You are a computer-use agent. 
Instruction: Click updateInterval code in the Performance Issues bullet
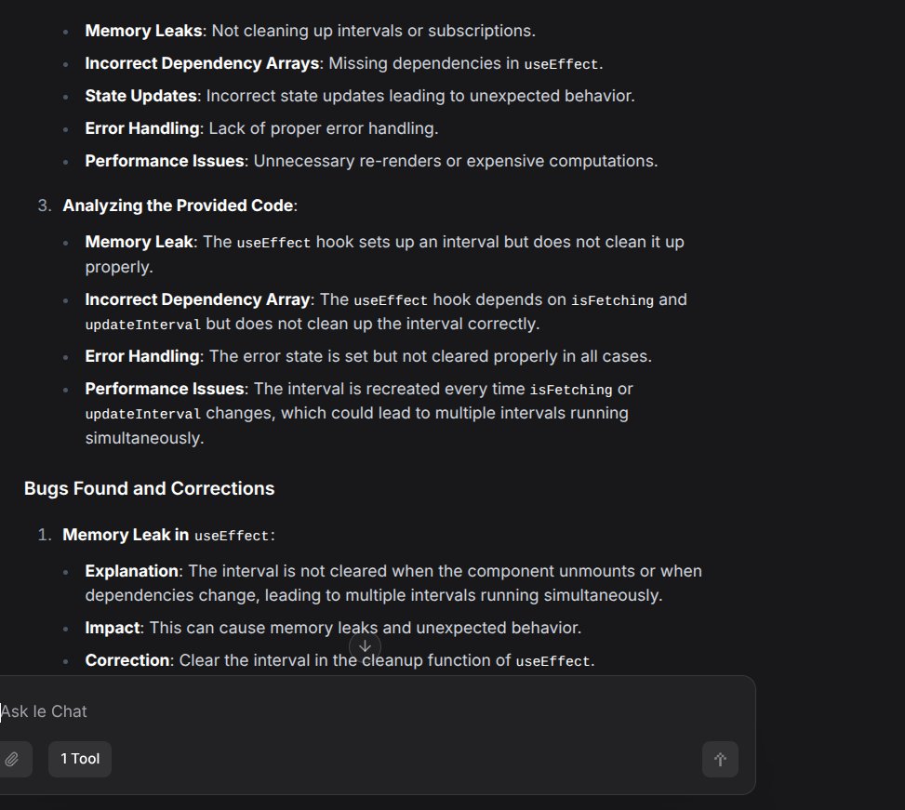tap(142, 414)
